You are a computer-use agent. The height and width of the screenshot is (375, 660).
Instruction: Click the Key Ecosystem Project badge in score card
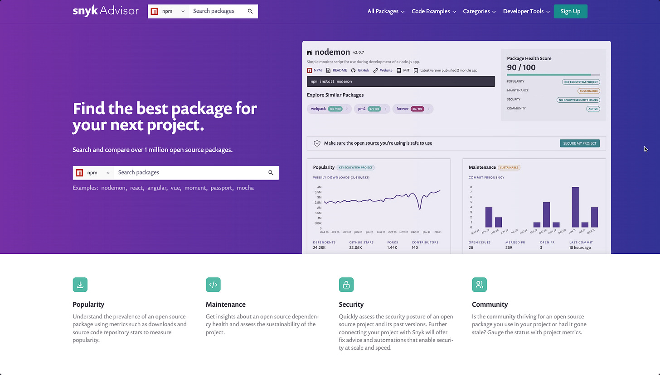581,82
